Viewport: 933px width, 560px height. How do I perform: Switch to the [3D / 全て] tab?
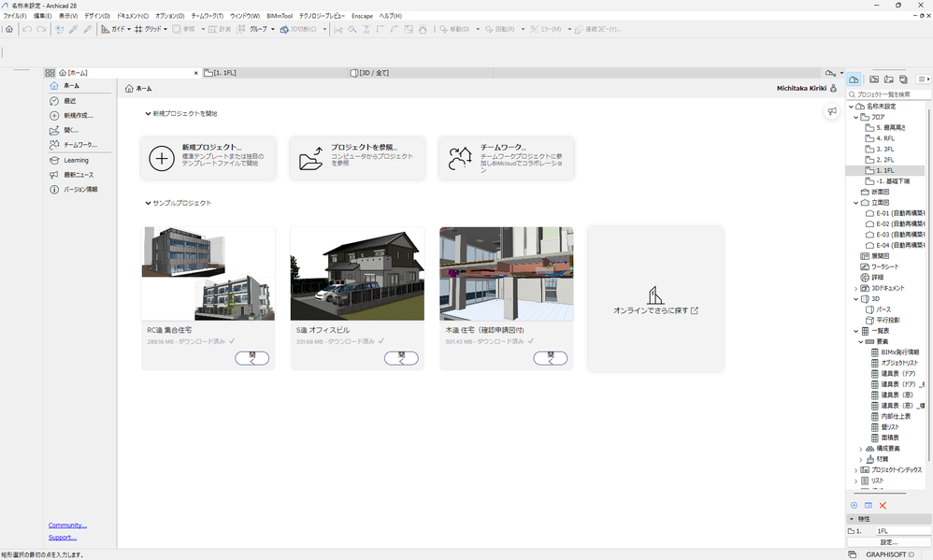[x=421, y=73]
